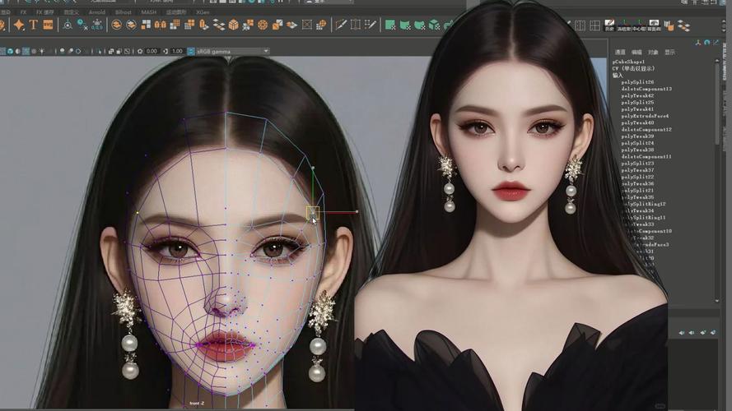Image resolution: width=732 pixels, height=411 pixels.
Task: Open the 显示 channel box menu
Action: (670, 52)
